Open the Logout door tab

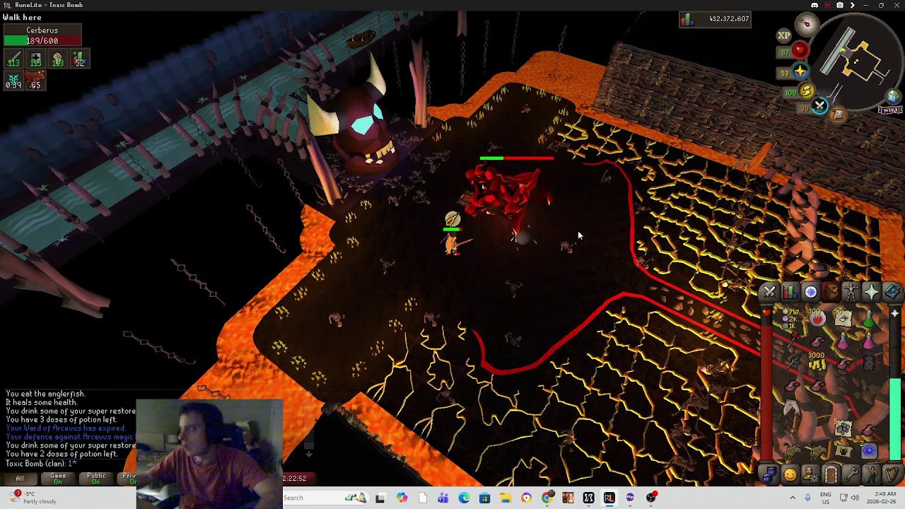tap(831, 474)
